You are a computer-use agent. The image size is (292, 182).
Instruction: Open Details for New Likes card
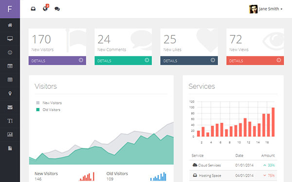click(x=189, y=61)
